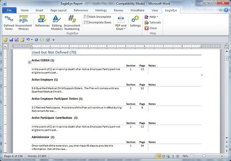Click the Open folder icon in quick toolbar
This screenshot has height=161, width=231.
point(5,40)
